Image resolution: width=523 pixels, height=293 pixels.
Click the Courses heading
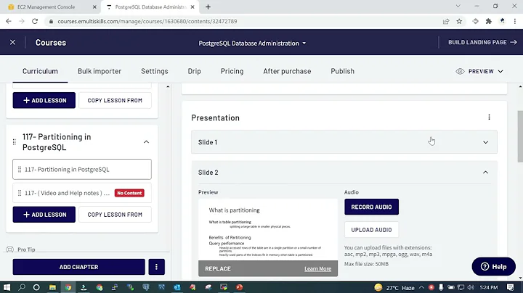51,43
